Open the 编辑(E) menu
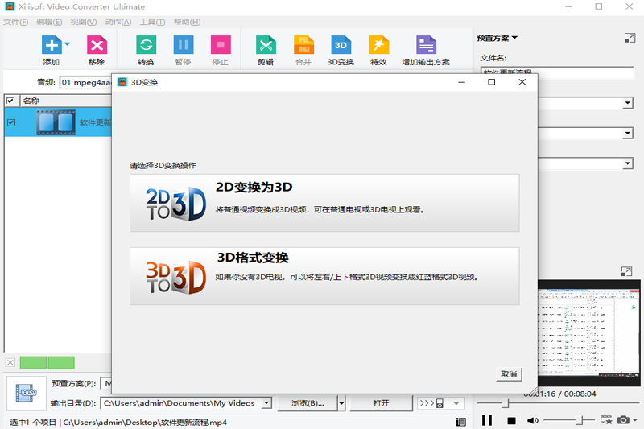644x429 pixels. click(x=49, y=22)
